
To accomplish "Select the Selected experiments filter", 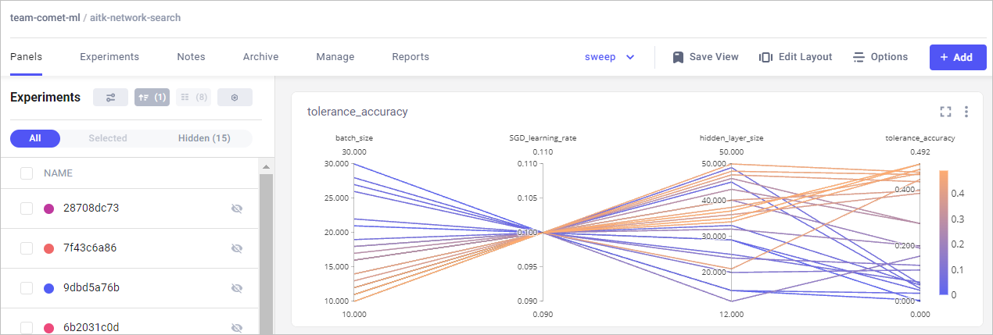I will (108, 138).
